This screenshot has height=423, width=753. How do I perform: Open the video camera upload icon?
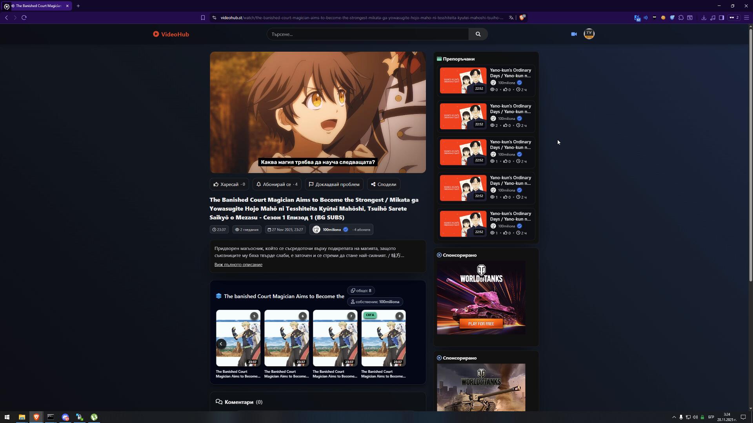pos(574,34)
